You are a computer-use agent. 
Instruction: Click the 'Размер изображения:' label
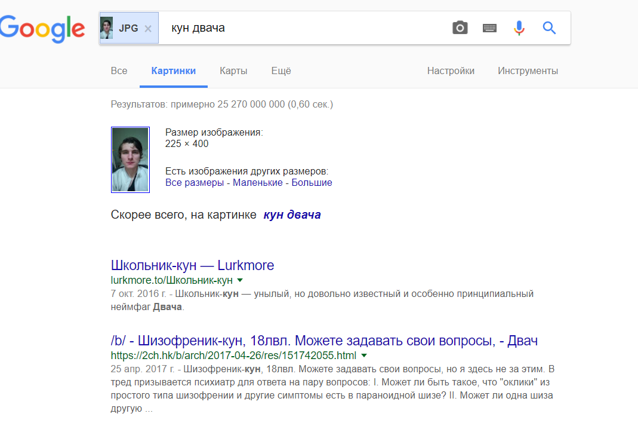[x=214, y=133]
